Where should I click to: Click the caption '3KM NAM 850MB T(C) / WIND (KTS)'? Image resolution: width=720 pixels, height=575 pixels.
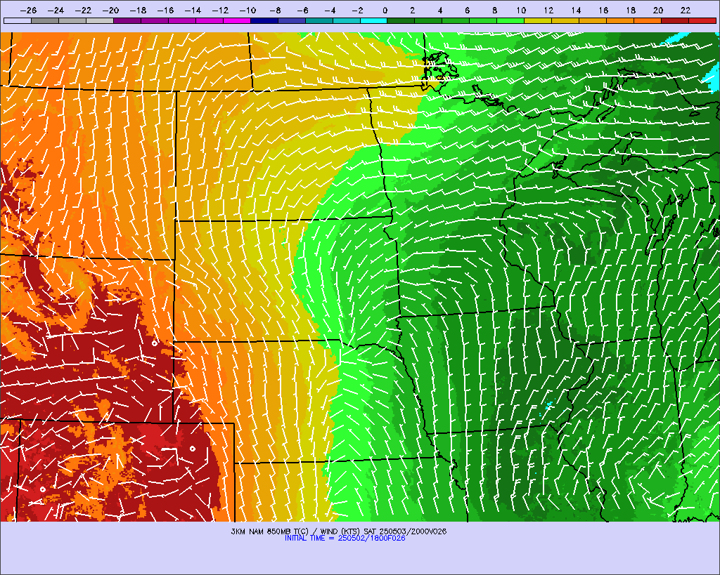coord(296,531)
